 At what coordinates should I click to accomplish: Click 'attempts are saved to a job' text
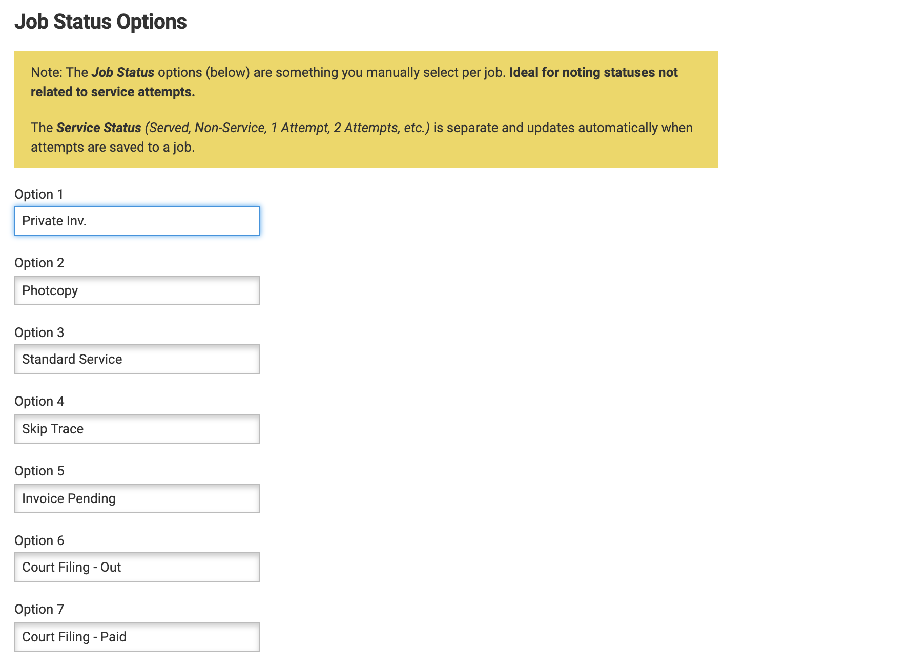(113, 147)
